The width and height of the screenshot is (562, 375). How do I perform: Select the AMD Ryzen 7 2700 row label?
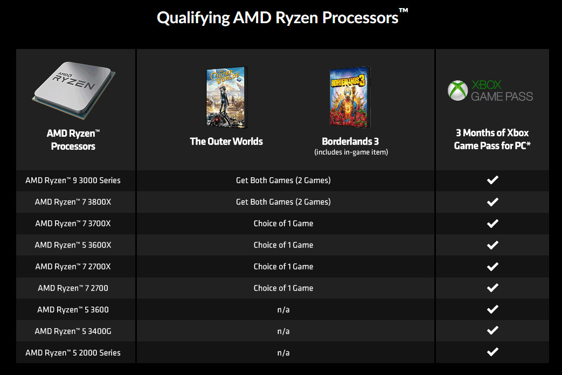(x=73, y=288)
